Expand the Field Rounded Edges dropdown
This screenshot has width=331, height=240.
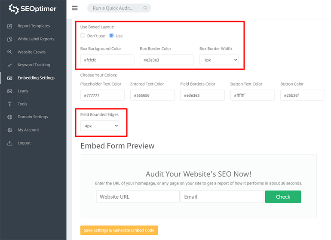pos(100,126)
